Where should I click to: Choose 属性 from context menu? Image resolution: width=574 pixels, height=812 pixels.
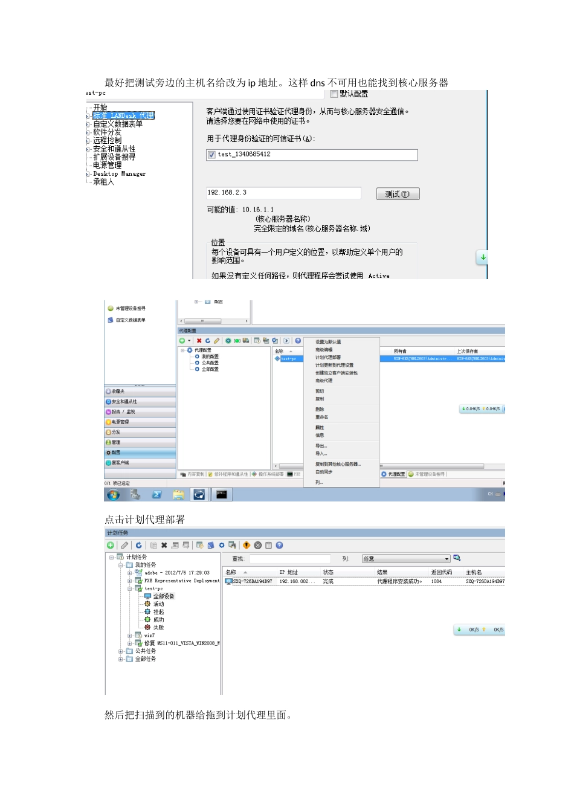(320, 428)
